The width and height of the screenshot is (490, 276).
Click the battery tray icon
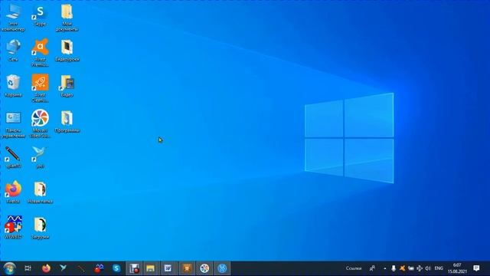(x=411, y=268)
